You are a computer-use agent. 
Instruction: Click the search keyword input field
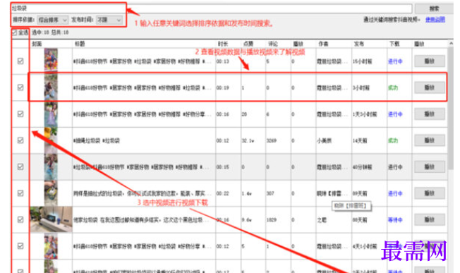click(x=211, y=8)
